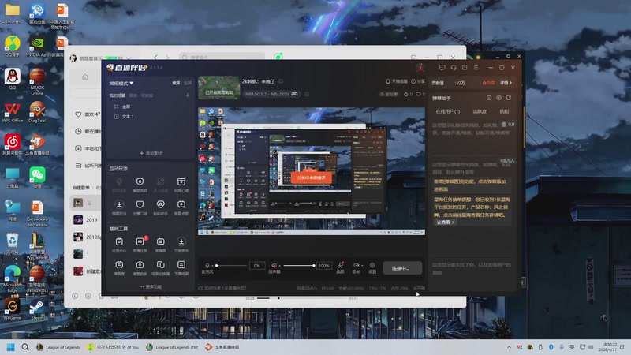Open 正版音乐 tool icon
631x355 pixels.
[181, 241]
